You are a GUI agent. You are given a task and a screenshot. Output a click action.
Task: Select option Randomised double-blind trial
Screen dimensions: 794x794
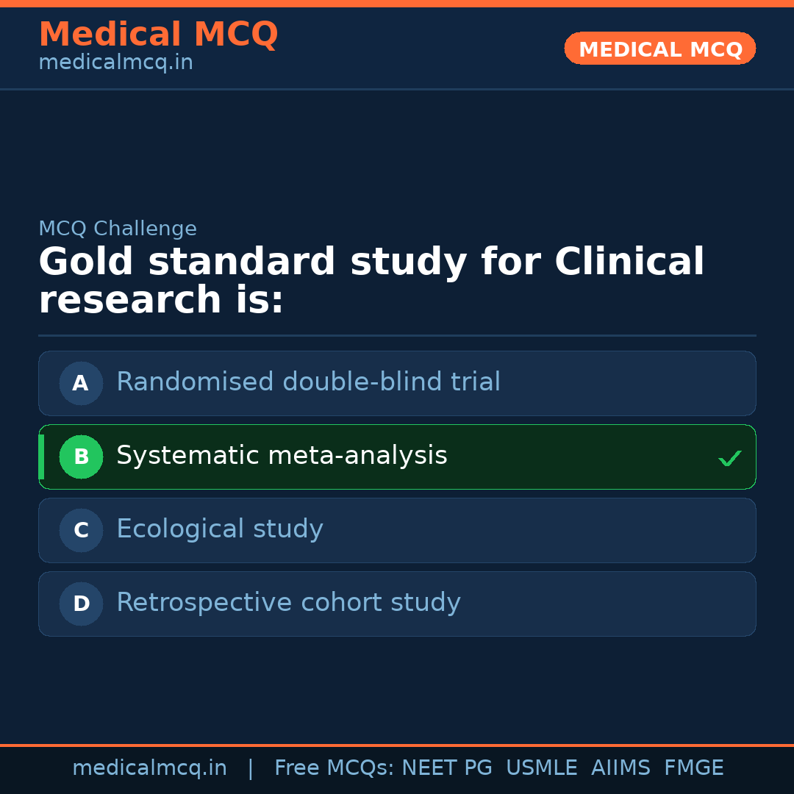tap(308, 382)
